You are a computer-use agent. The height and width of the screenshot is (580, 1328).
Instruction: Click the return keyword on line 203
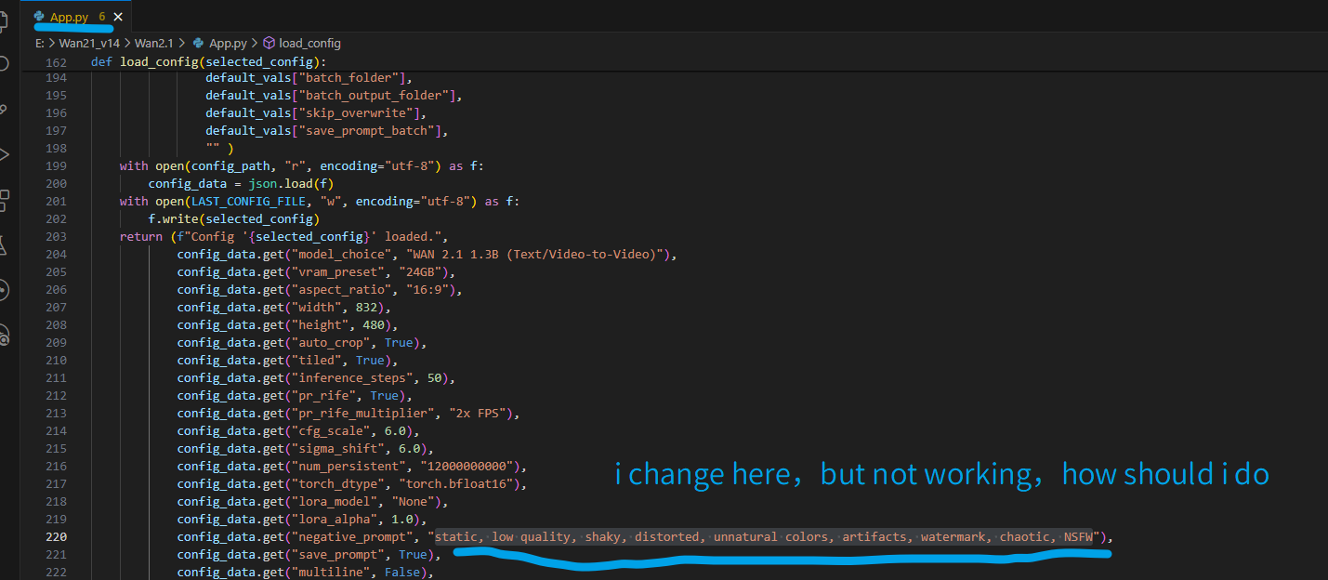coord(140,237)
